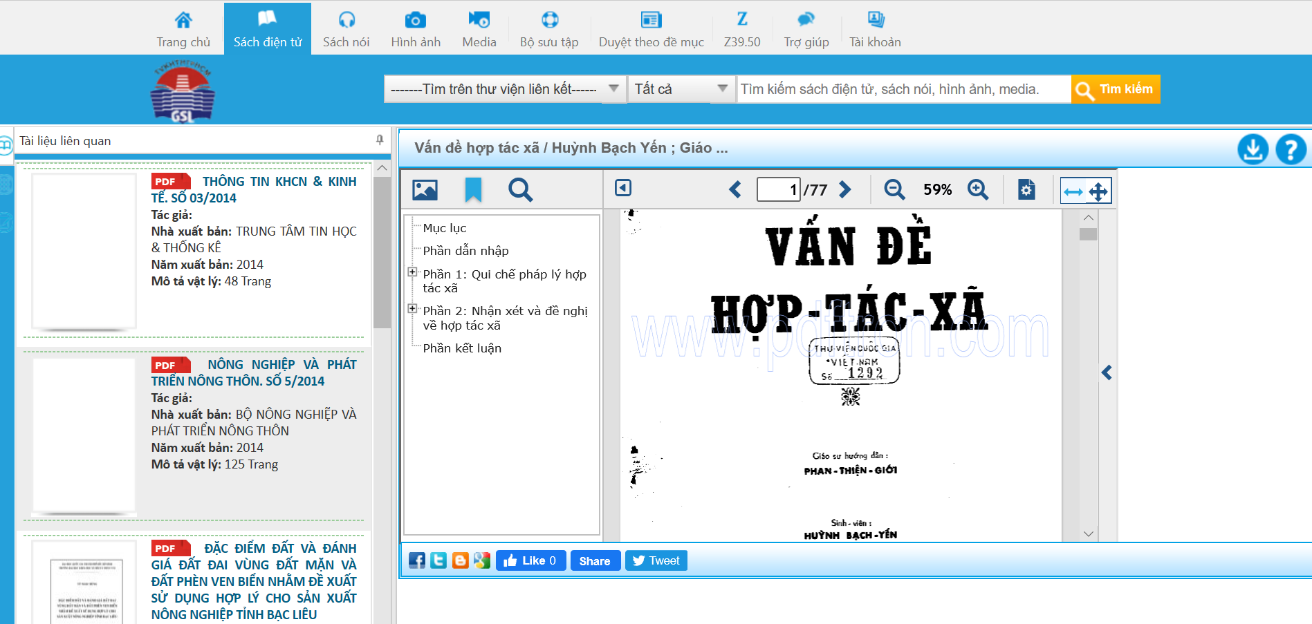Open ĐẶC ĐIỂM ĐẤT VÀ ĐÁNH GIÁ link

254,581
